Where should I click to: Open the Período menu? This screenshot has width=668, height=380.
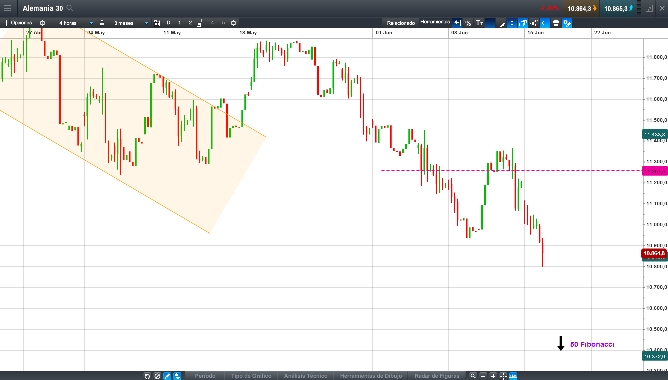(x=205, y=376)
